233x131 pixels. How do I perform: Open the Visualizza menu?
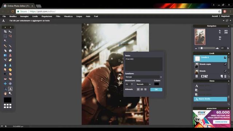[x=68, y=16]
